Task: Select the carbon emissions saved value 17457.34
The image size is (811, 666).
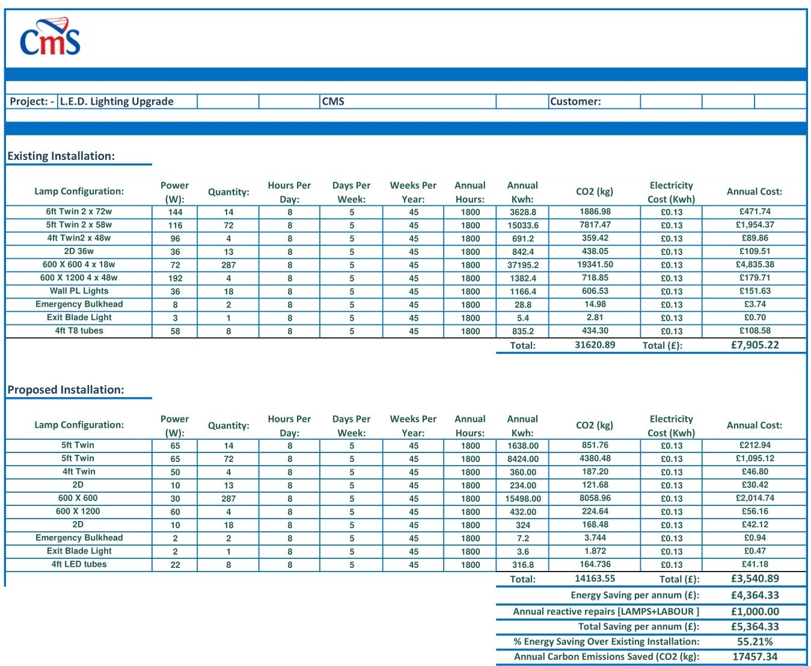Action: coord(755,657)
